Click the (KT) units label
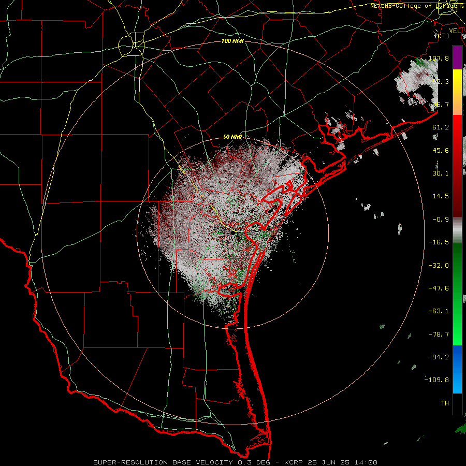The height and width of the screenshot is (466, 466). point(442,36)
